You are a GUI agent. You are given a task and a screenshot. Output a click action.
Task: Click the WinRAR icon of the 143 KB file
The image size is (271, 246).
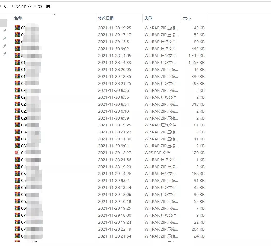(x=17, y=28)
